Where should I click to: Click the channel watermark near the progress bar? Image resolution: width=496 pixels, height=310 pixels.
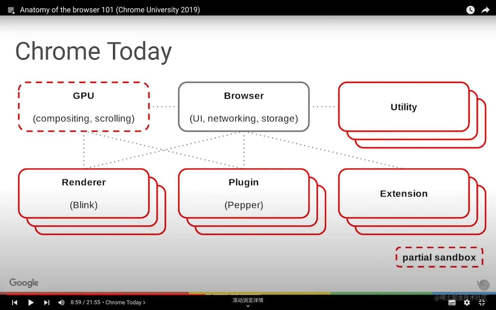pyautogui.click(x=484, y=285)
